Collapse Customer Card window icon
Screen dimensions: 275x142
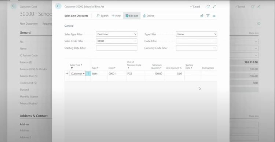click(x=259, y=7)
